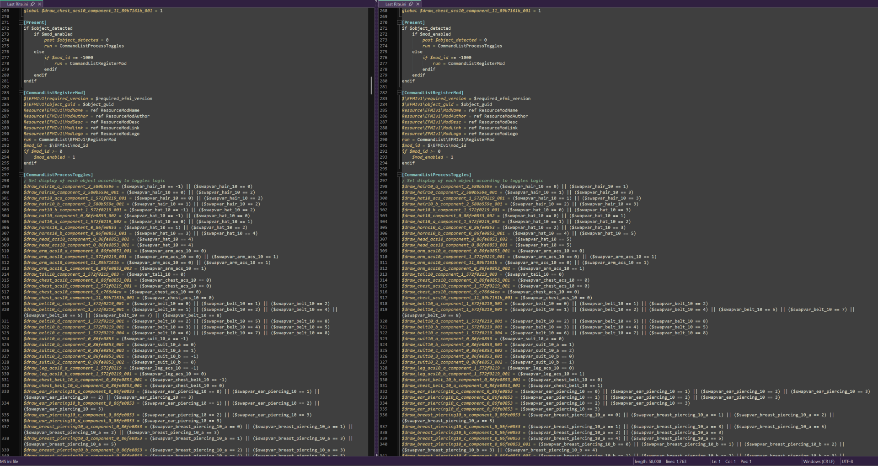Click '$draw_chest_acs10_component_9_c766d4ea' in the right pane

[x=451, y=292]
